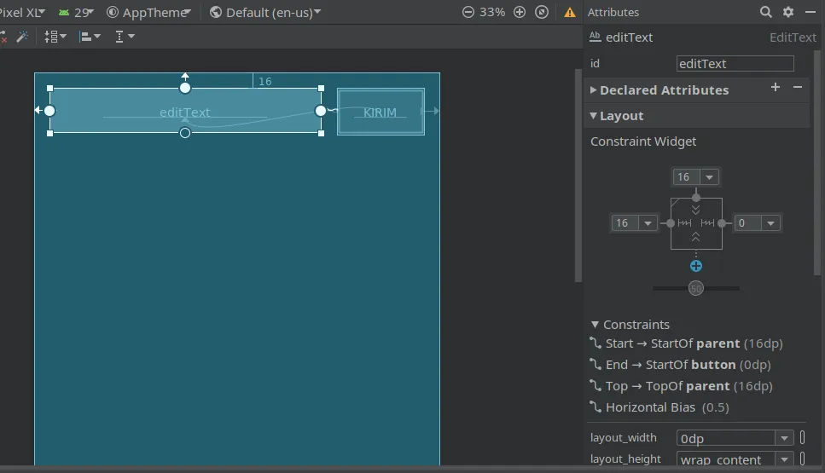Click the clear all constraints icon
Image resolution: width=825 pixels, height=473 pixels.
(3, 37)
